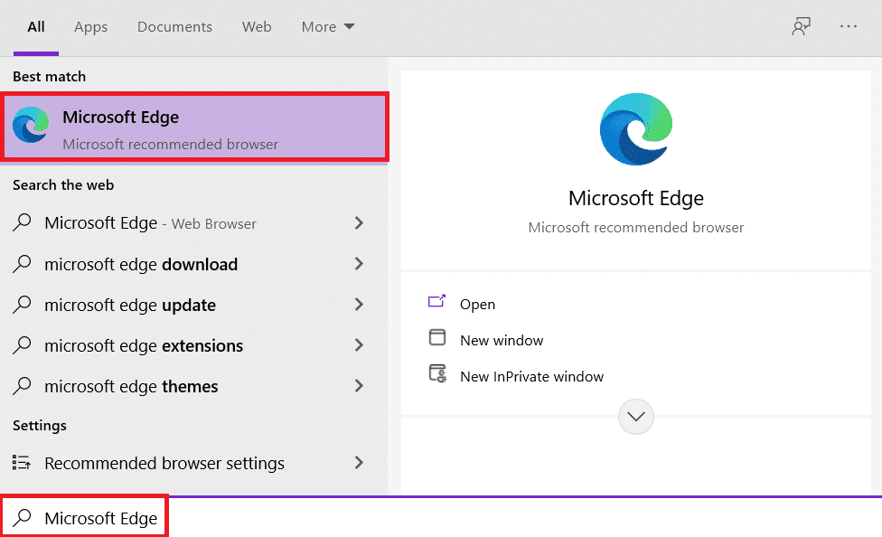Start a New InPrivate window
Screen dimensions: 882x537
tap(531, 376)
